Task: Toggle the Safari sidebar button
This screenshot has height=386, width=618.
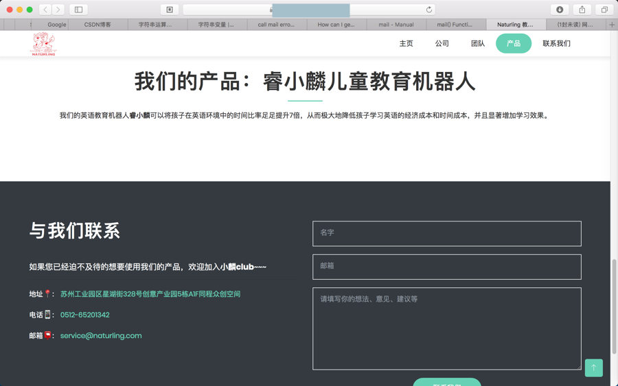Action: pos(78,10)
